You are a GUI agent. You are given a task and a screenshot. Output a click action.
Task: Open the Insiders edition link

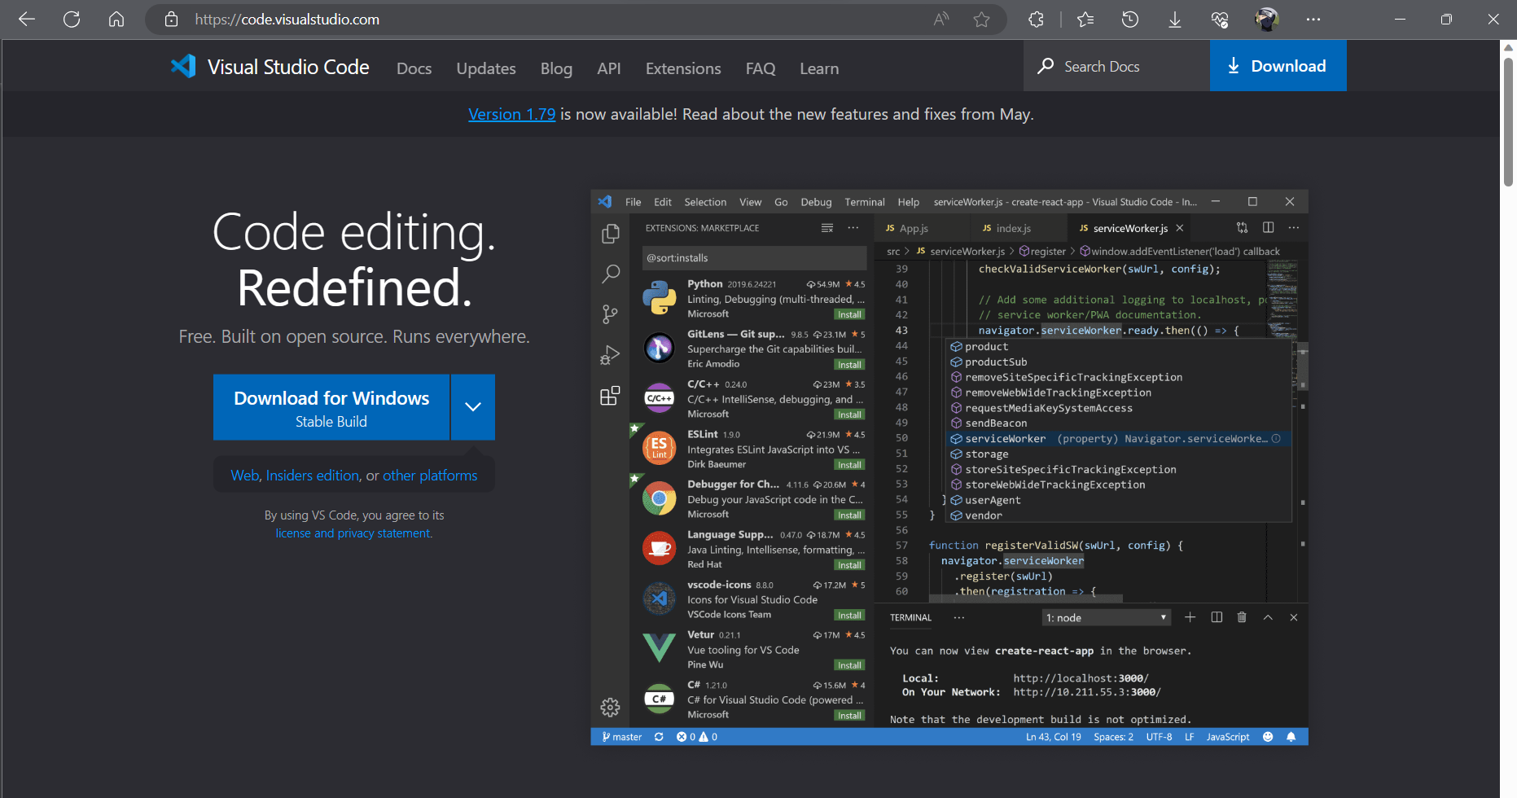coord(313,476)
